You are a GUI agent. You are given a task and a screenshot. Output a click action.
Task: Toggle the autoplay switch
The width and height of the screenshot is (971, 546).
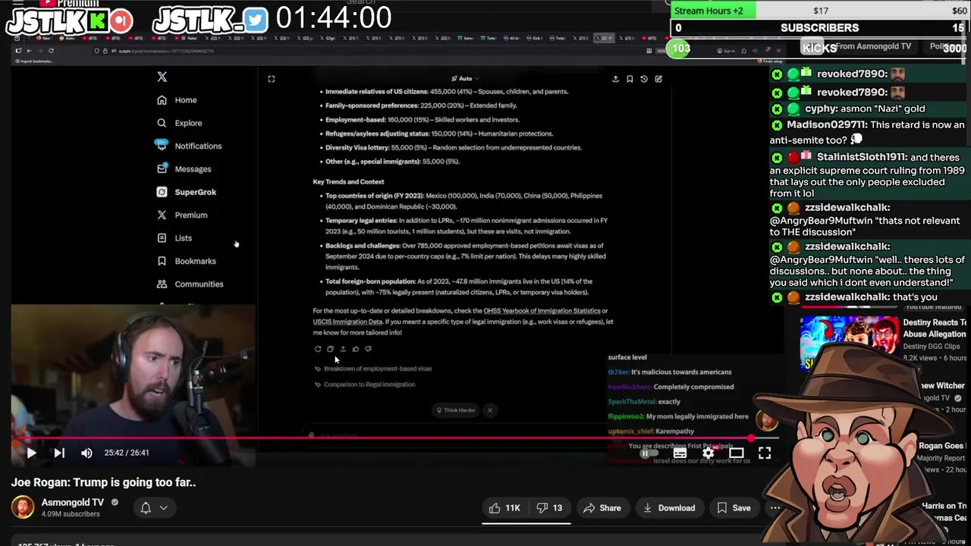pyautogui.click(x=649, y=453)
